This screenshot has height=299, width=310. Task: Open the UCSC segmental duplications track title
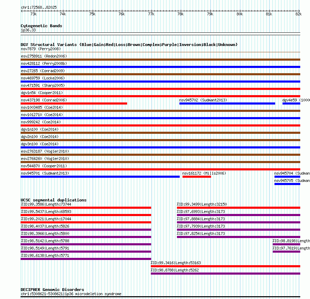(x=54, y=200)
